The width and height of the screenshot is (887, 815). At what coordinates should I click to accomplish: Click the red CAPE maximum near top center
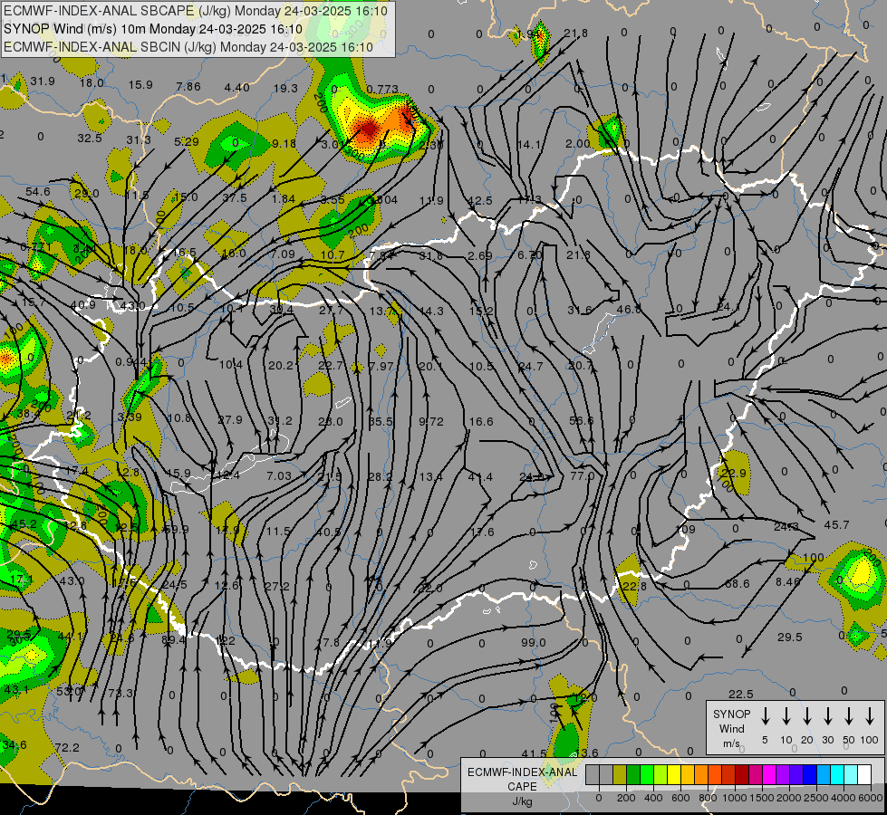(369, 129)
